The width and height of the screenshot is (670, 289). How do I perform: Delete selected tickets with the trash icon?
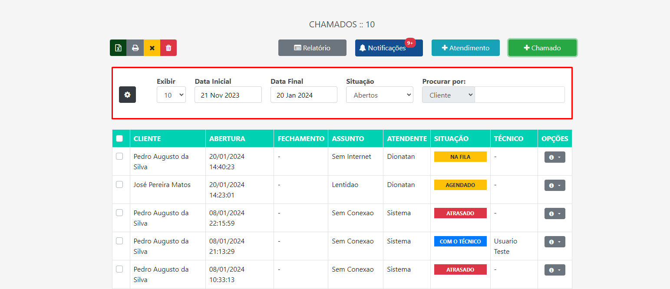coord(168,48)
